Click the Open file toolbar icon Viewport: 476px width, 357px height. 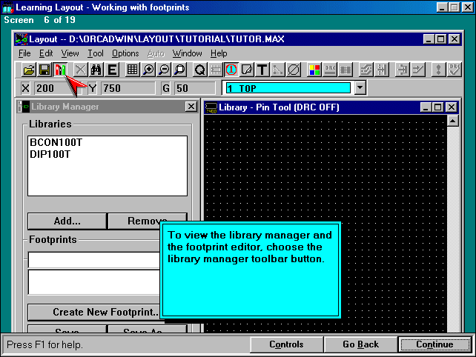tap(29, 70)
